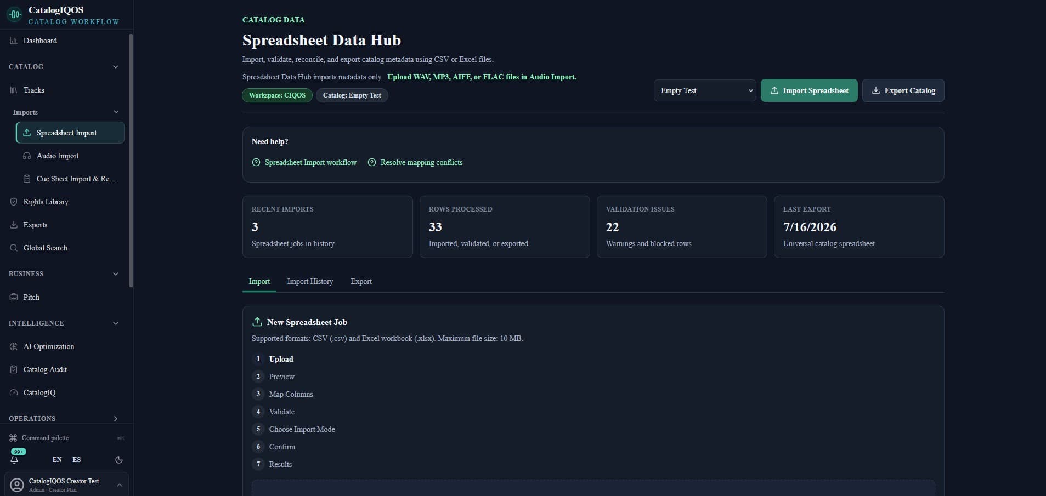
Task: Select step 3 Map Columns
Action: (282, 394)
